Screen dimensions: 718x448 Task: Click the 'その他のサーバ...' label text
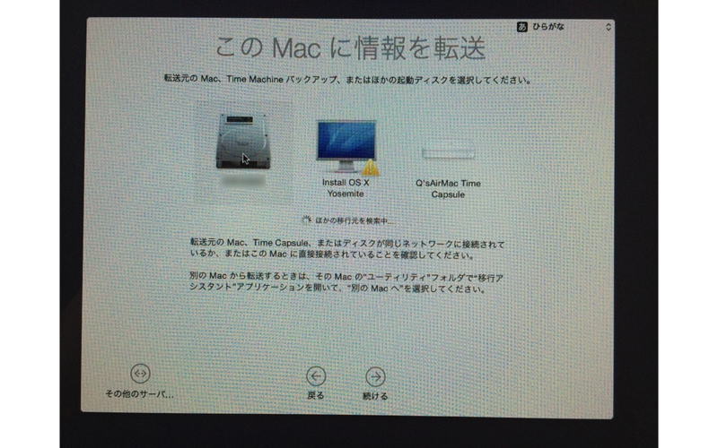click(140, 394)
